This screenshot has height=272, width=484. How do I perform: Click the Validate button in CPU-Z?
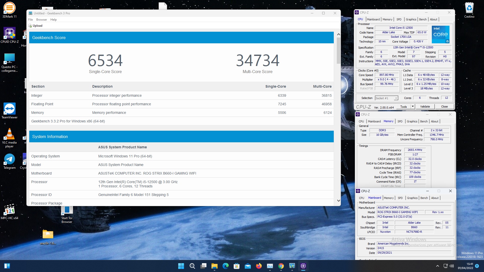click(425, 107)
